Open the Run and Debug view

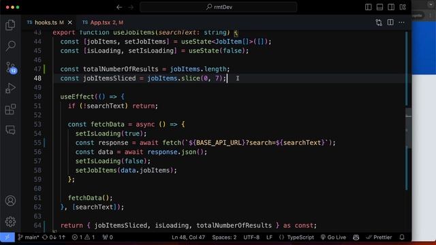pyautogui.click(x=10, y=88)
